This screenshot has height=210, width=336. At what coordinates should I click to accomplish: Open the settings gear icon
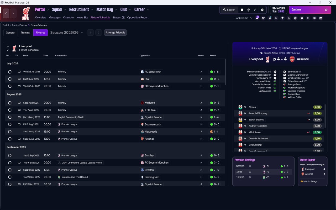[262, 10]
